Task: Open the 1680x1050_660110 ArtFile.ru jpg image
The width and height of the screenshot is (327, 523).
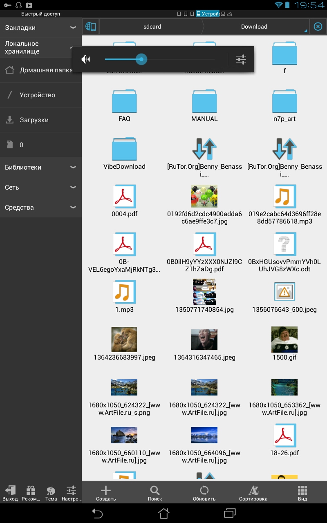Action: click(x=124, y=435)
